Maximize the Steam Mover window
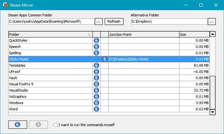The width and height of the screenshot is (224, 134). click(x=201, y=5)
